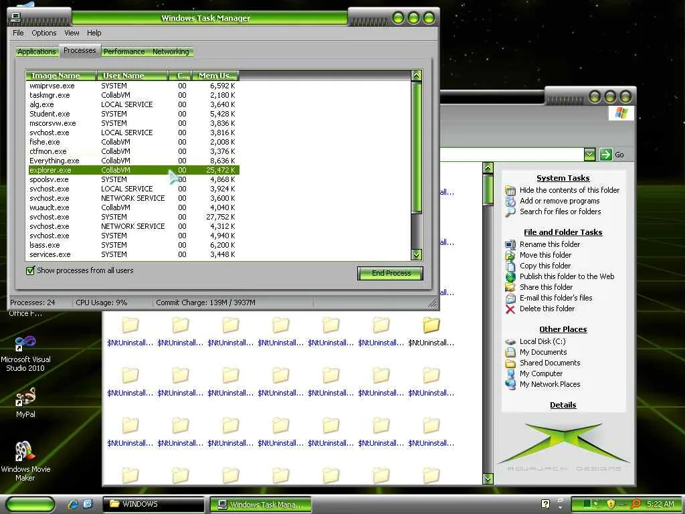Image resolution: width=685 pixels, height=514 pixels.
Task: Click the Task Manager title bar computer icon
Action: coord(16,17)
